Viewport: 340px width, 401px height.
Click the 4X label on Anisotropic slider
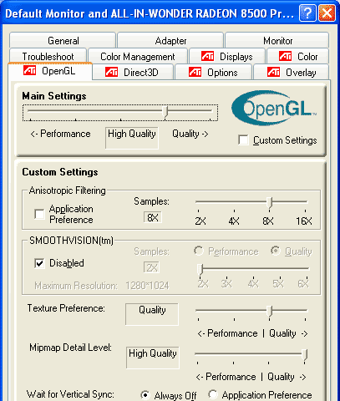click(234, 221)
